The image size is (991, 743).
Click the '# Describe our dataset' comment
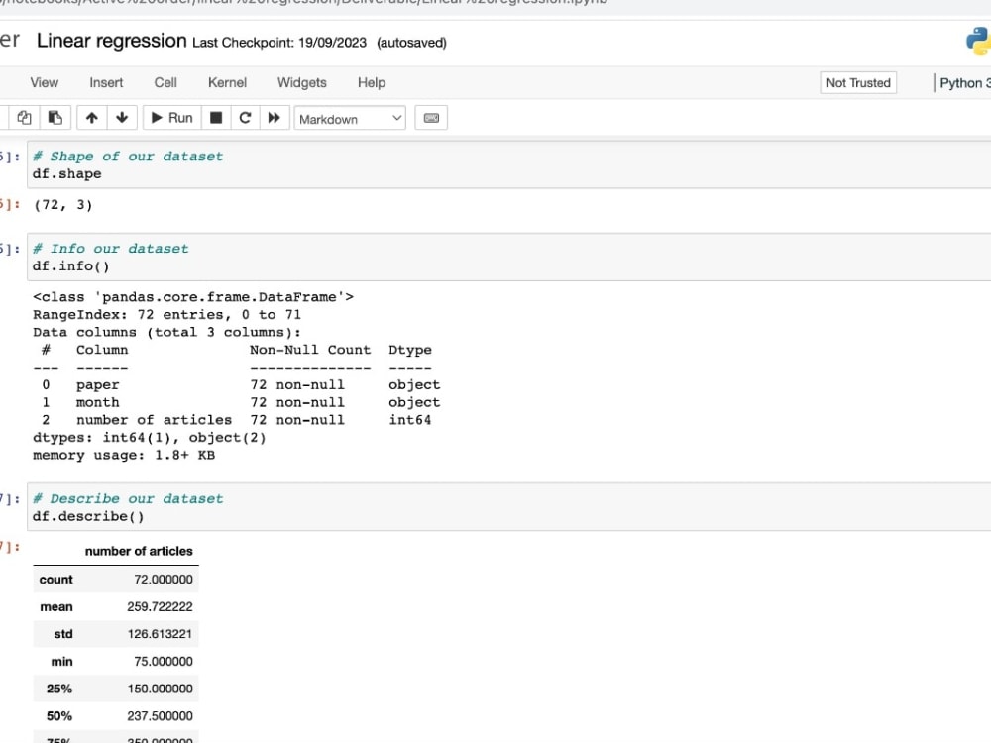(128, 498)
